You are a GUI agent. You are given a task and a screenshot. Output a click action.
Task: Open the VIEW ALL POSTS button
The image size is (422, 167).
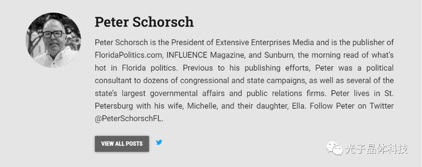click(x=121, y=144)
